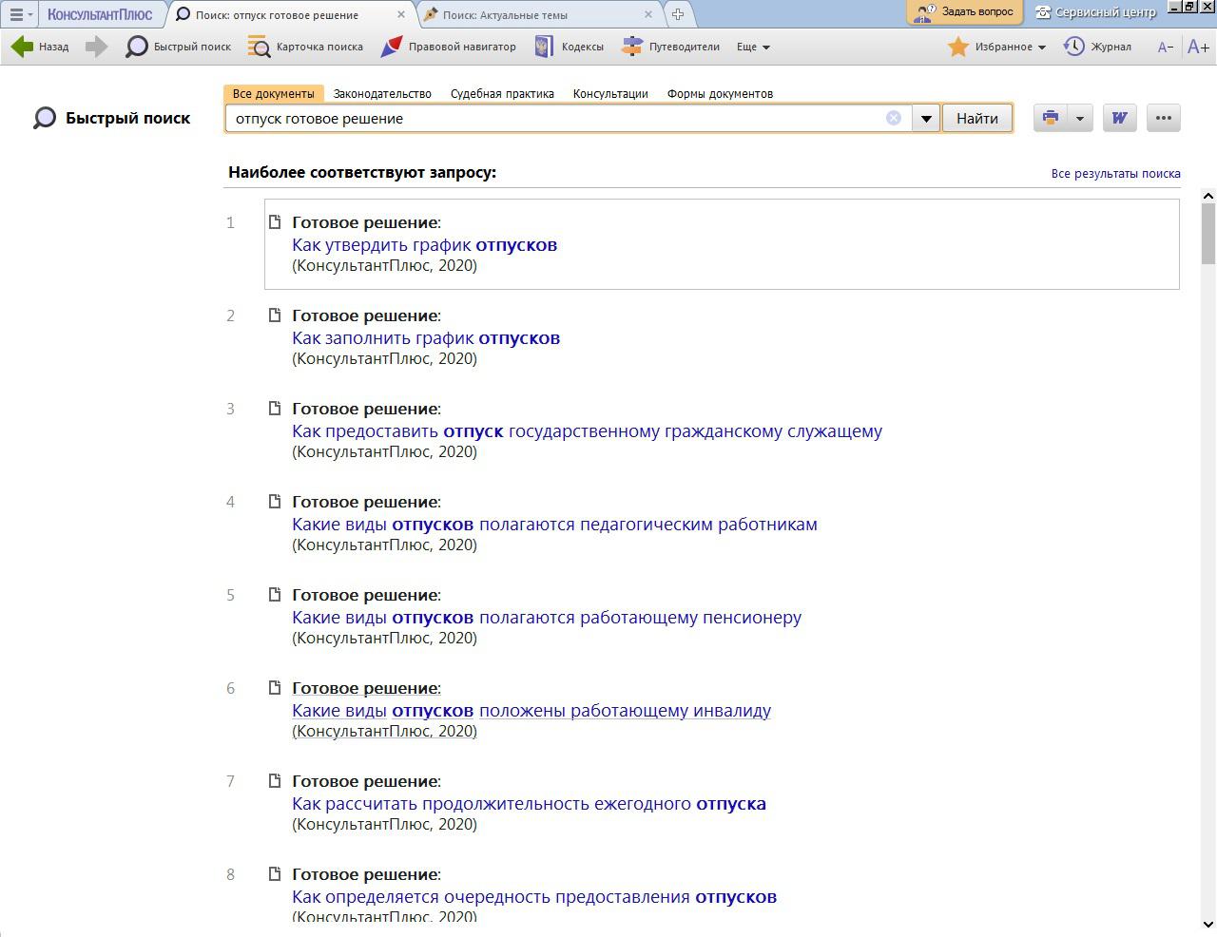Click inside the search query input field

pos(556,118)
